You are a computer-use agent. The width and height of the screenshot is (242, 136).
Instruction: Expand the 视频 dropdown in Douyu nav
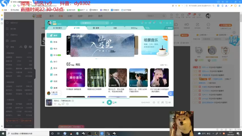(80, 16)
